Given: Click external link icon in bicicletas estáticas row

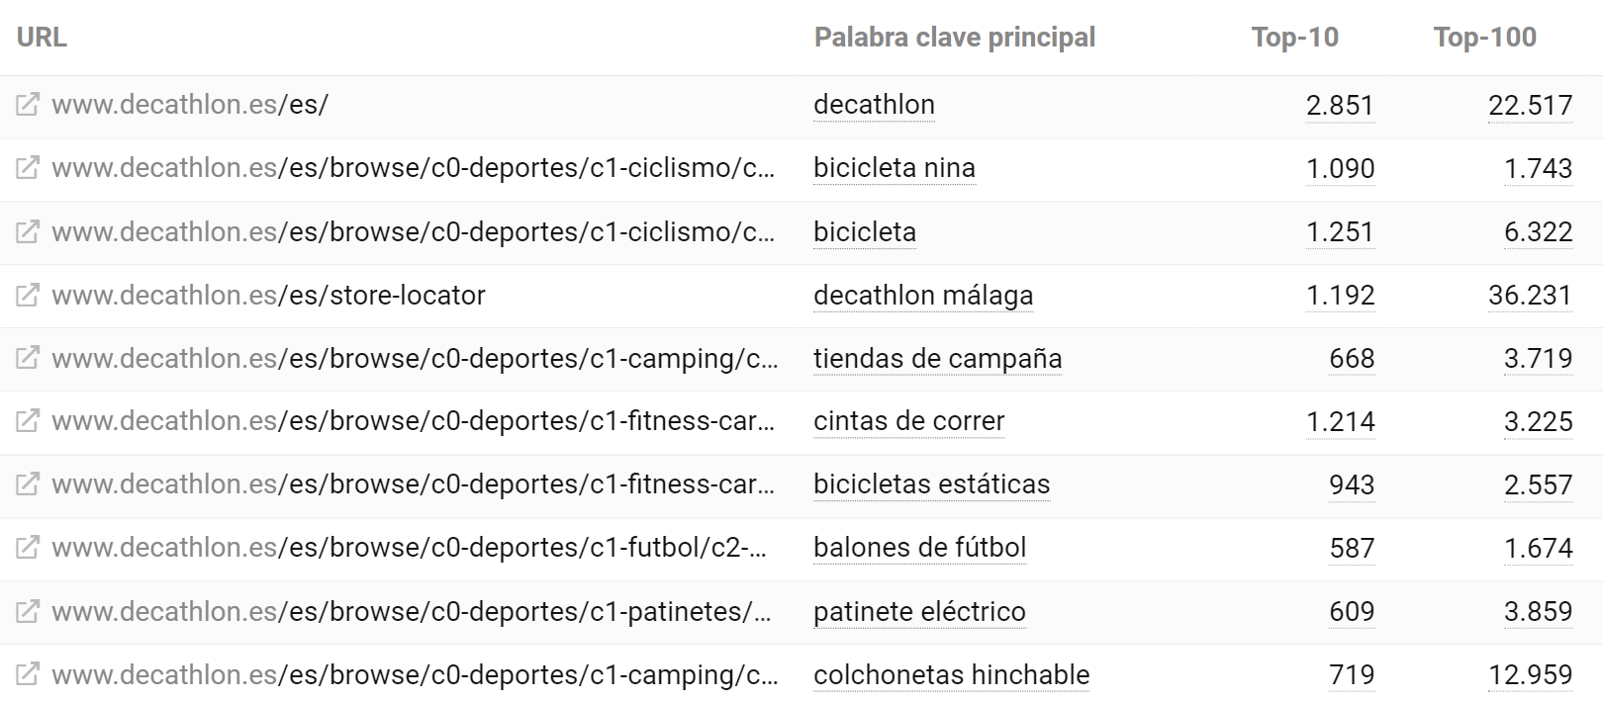Looking at the screenshot, I should coord(28,484).
